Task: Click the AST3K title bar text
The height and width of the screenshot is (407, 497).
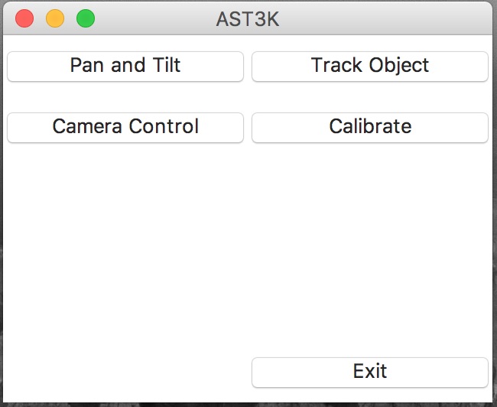Action: (x=248, y=18)
